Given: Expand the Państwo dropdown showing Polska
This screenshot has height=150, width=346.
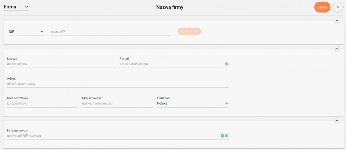Looking at the screenshot, I should click(x=192, y=103).
